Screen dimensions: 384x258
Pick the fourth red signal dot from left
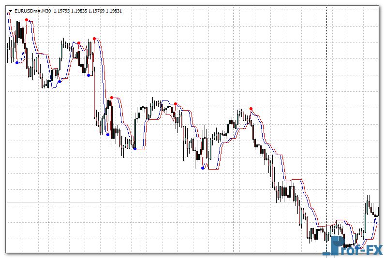[112, 98]
